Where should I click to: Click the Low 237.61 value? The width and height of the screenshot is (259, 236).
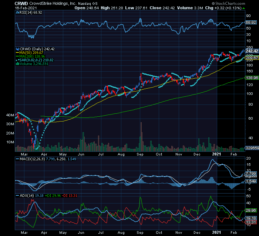[136, 8]
